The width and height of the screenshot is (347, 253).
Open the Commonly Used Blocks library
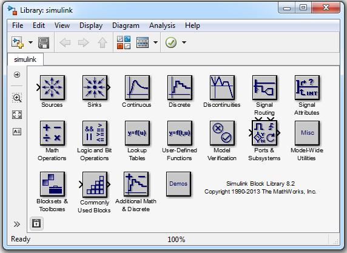click(95, 184)
